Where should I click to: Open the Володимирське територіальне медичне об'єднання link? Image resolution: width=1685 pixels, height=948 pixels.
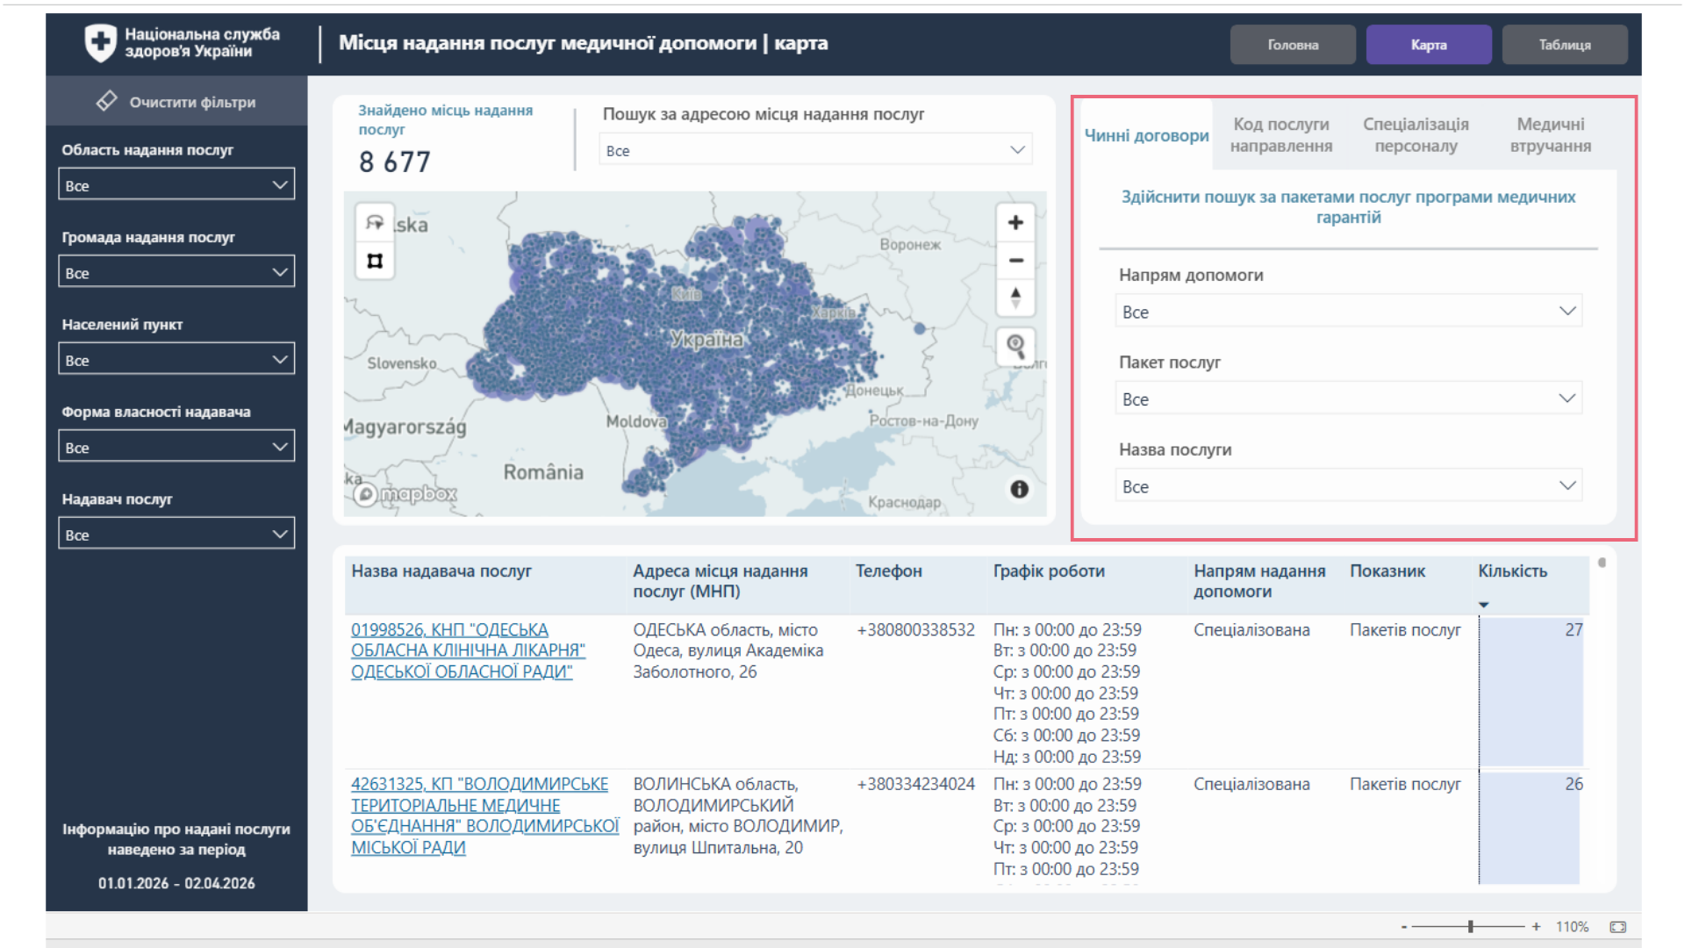tap(484, 815)
